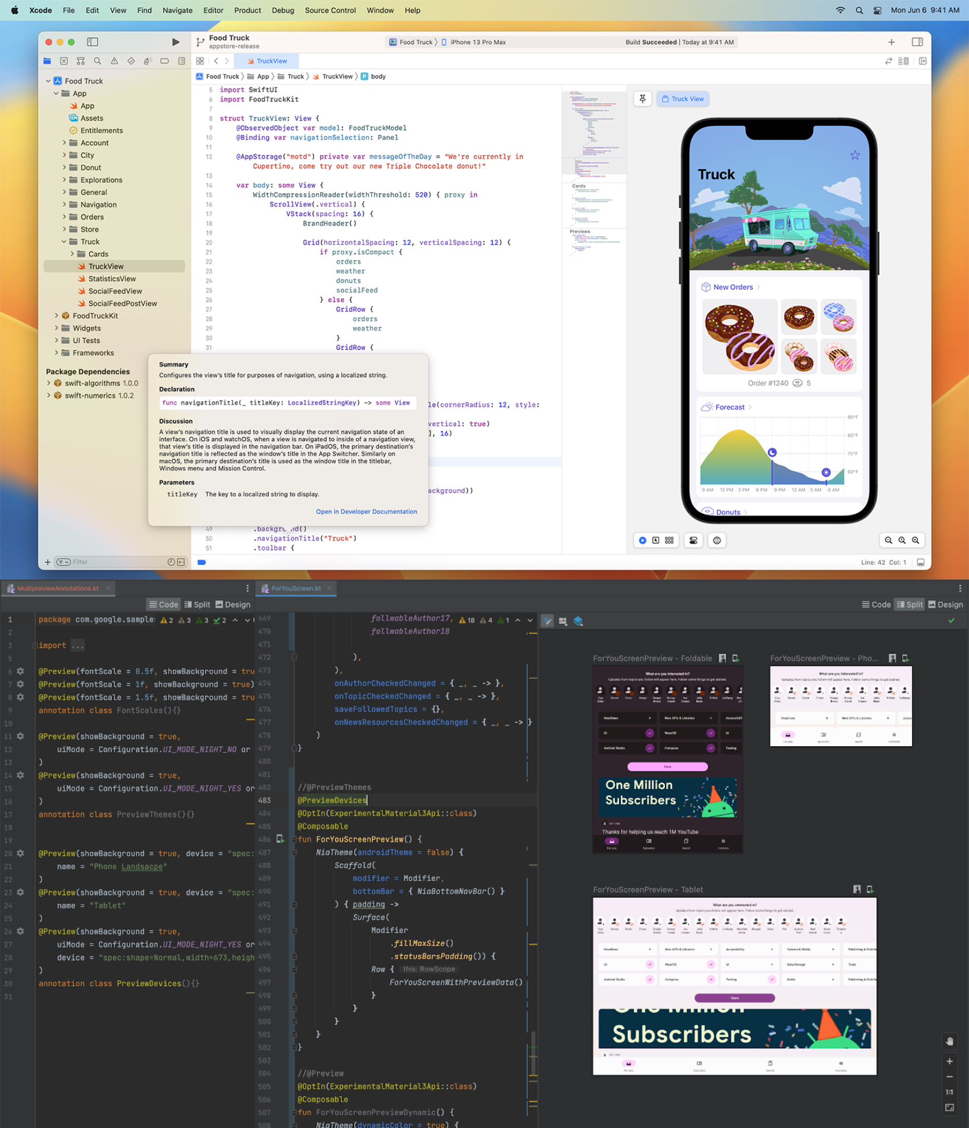Expand the FoodTruckKit package
Viewport: 969px width, 1128px height.
tap(56, 315)
